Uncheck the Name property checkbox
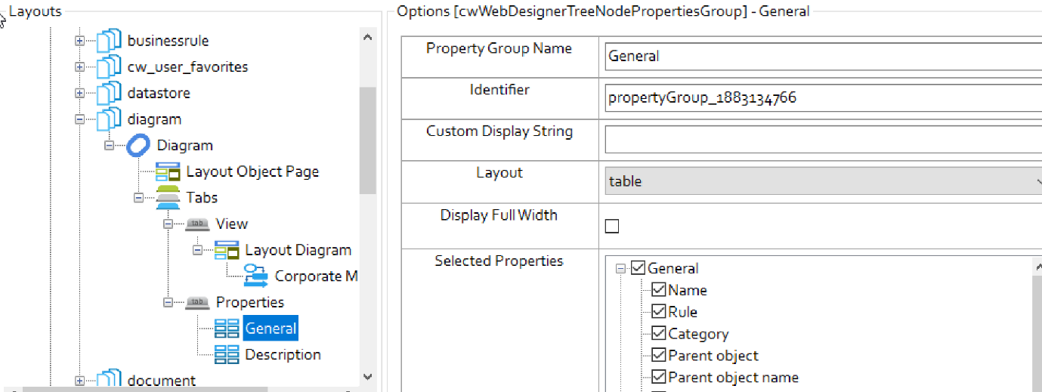 (658, 290)
